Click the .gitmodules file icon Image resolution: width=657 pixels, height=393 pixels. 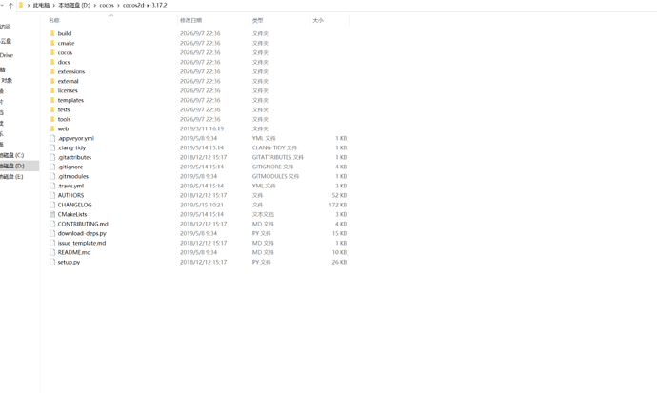point(52,176)
